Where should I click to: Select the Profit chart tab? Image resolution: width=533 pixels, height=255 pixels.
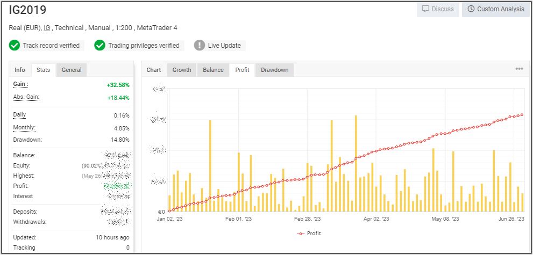(x=243, y=70)
